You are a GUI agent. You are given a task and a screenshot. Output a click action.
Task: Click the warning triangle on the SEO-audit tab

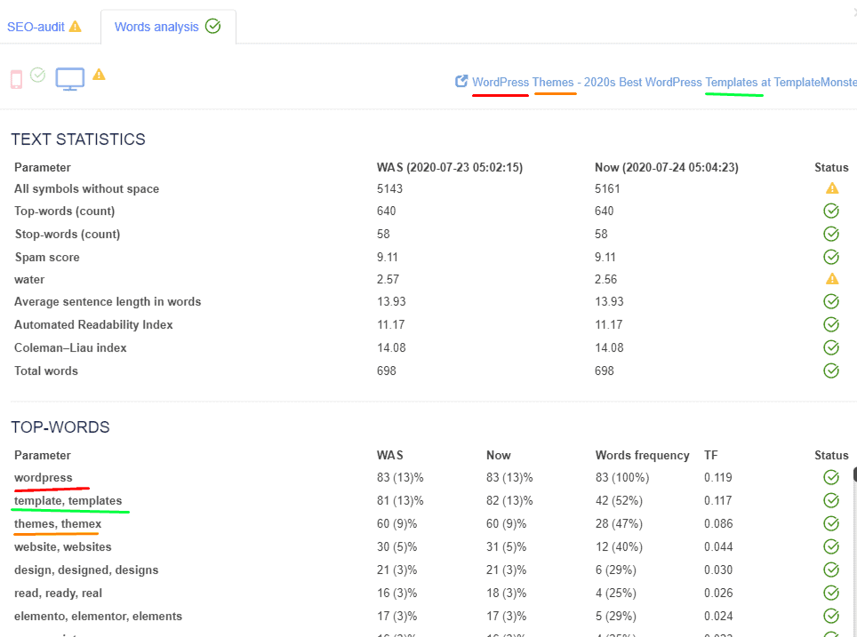click(76, 26)
